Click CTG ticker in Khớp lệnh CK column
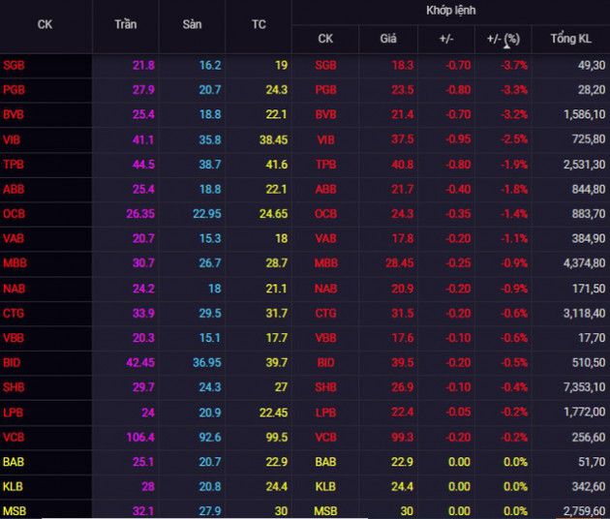The height and width of the screenshot is (519, 610). click(325, 313)
